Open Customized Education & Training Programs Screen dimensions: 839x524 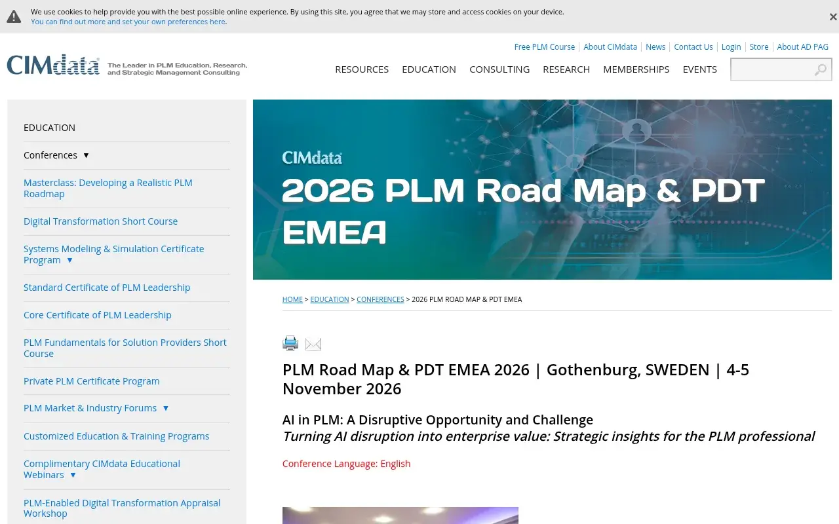116,436
